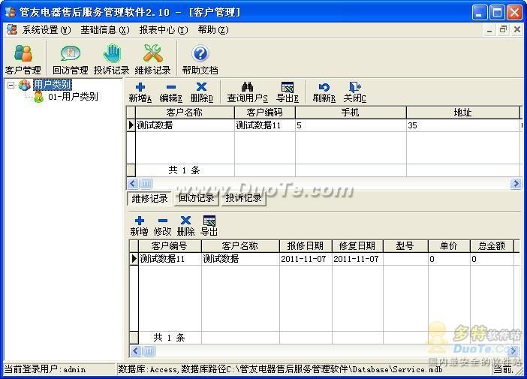Click 客户名称 column header in customer table
527x379 pixels.
[185, 113]
